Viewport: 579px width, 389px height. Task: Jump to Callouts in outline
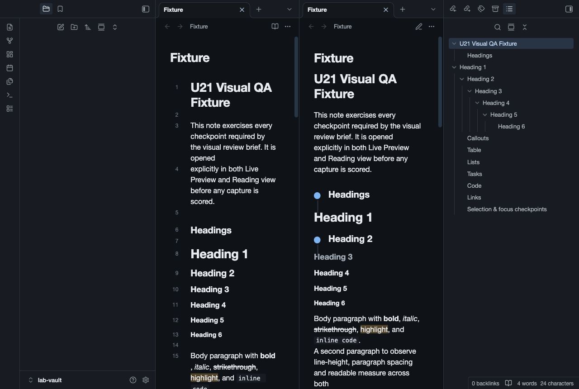click(478, 138)
